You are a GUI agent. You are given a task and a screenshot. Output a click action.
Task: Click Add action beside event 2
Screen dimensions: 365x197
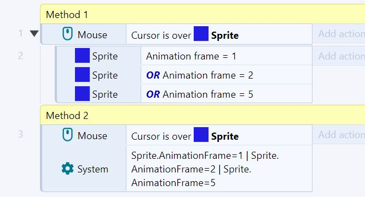[x=339, y=56]
